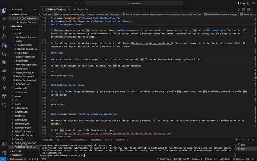
Task: Open the chocolatey.org/install link
Action: [152, 43]
